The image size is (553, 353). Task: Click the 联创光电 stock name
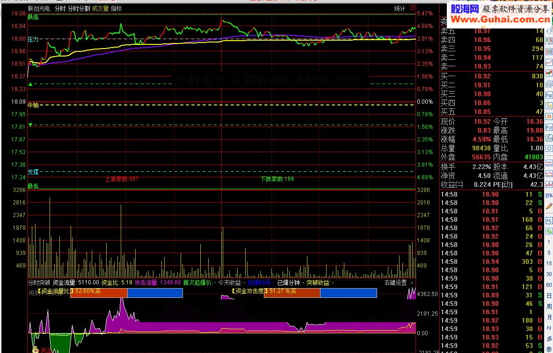tap(39, 8)
